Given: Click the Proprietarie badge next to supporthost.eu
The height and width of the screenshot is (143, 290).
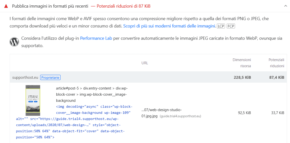Looking at the screenshot, I should 50,77.
